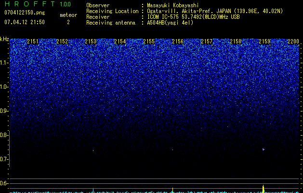Click the Observer label
The image size is (303, 193).
(98, 5)
